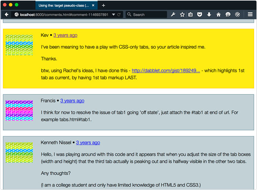Click the striped globe icon in toolbar
Image resolution: width=257 pixels, height=190 pixels.
(x=238, y=15)
